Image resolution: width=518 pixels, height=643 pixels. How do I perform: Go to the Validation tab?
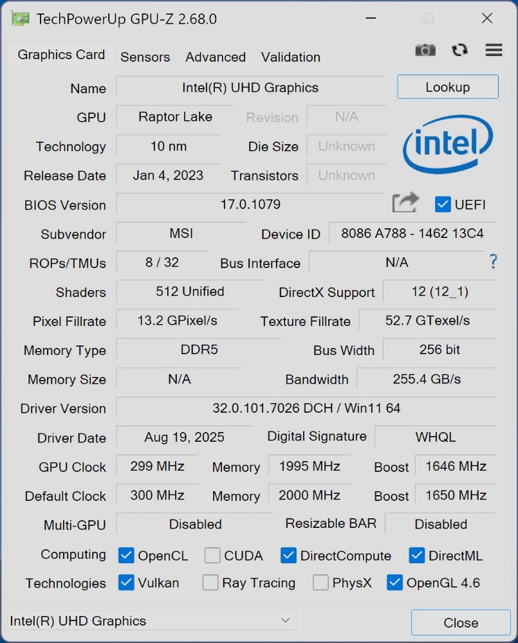tap(291, 57)
